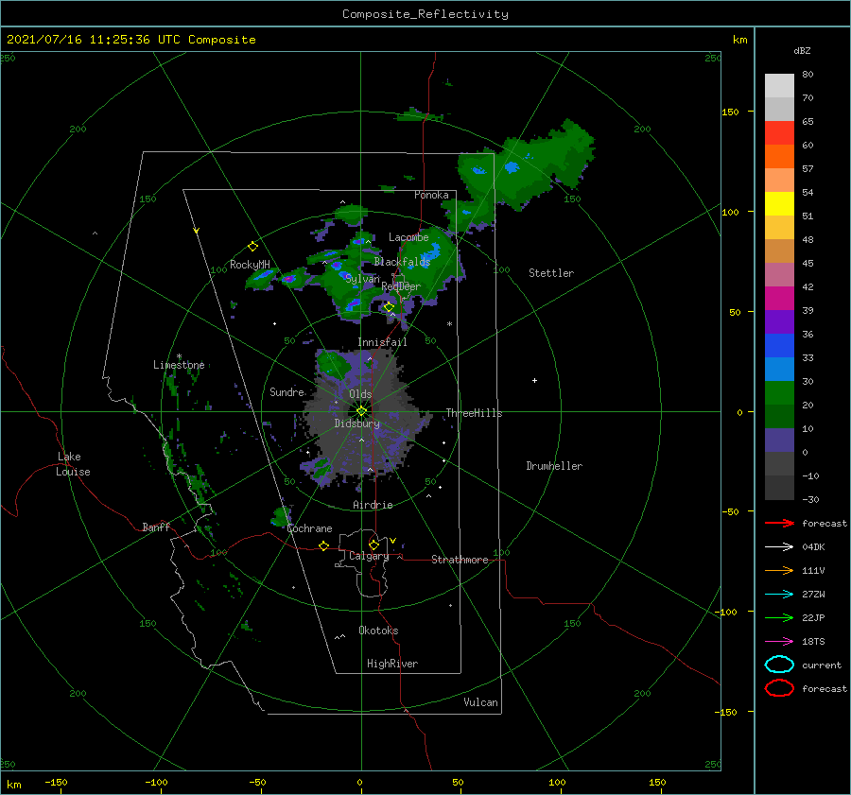Click the Limestone label
The width and height of the screenshot is (851, 795).
[x=179, y=365]
